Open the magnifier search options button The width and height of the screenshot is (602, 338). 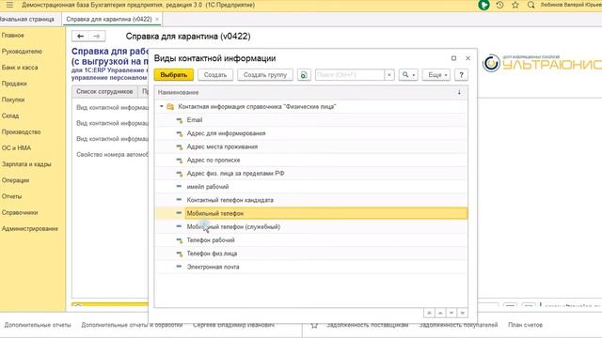click(408, 75)
